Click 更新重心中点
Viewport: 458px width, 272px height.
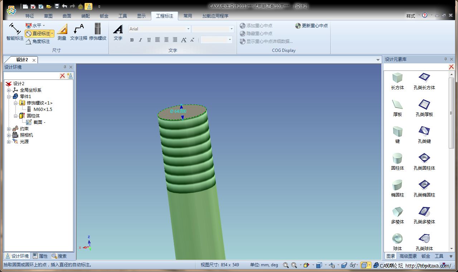312,26
